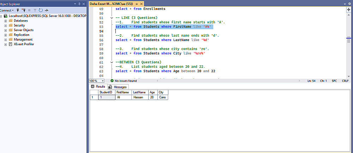Image resolution: width=353 pixels, height=153 pixels.
Task: Click the green No issues found checkmark icon
Action: (x=112, y=81)
